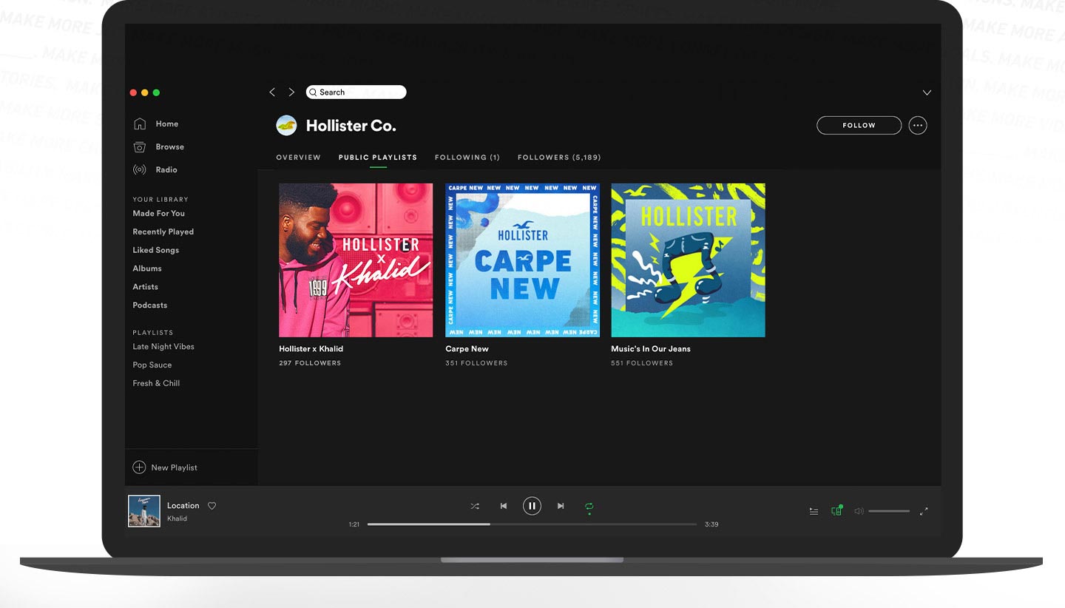Create a New Playlist

click(x=165, y=467)
